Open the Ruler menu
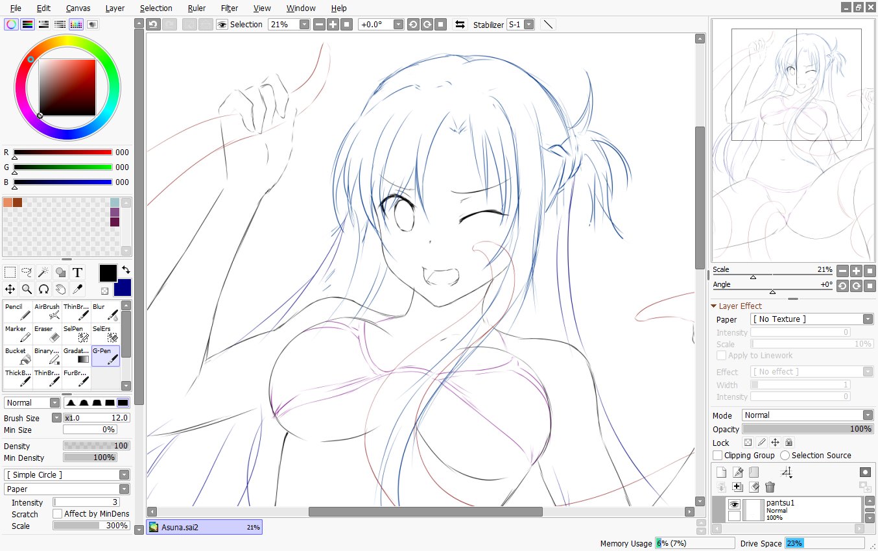The height and width of the screenshot is (551, 878). (196, 8)
